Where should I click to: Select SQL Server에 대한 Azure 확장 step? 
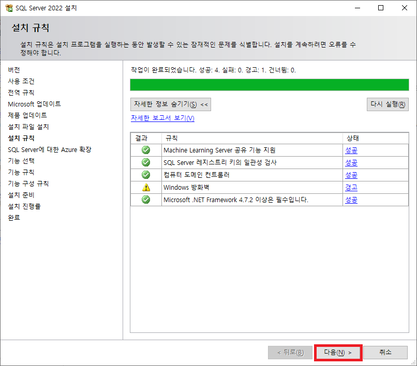click(x=50, y=149)
